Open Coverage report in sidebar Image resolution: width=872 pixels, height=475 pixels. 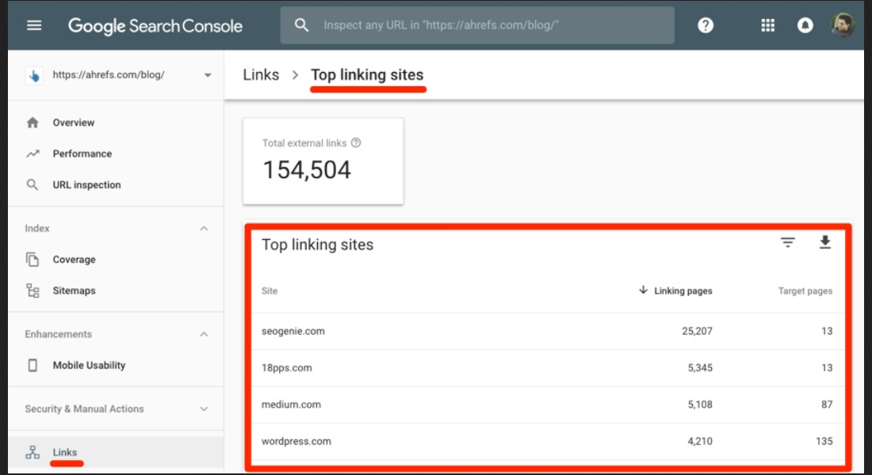point(116,260)
